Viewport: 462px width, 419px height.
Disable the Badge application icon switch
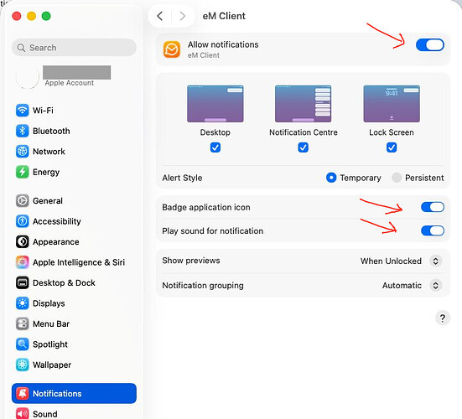[433, 207]
